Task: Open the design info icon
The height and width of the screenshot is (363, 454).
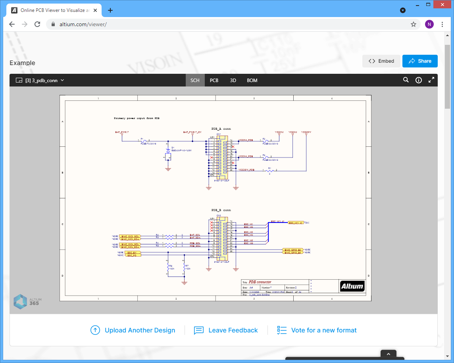Action: click(x=418, y=80)
